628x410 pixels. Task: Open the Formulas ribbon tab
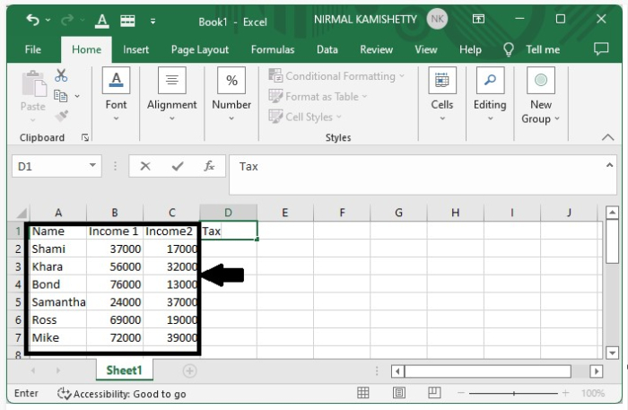[x=272, y=49]
